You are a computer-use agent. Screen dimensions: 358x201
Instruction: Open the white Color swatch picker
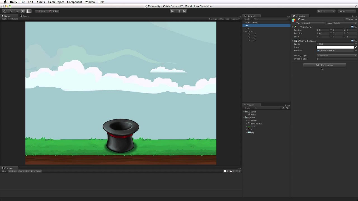tap(335, 47)
